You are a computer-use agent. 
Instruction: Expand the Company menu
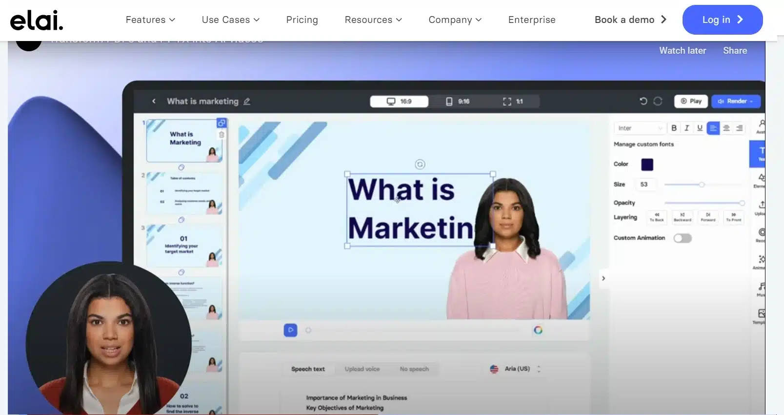coord(455,20)
